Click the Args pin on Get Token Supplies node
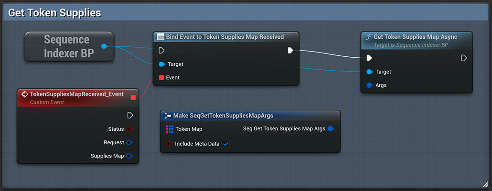The height and width of the screenshot is (191, 492). [x=369, y=85]
